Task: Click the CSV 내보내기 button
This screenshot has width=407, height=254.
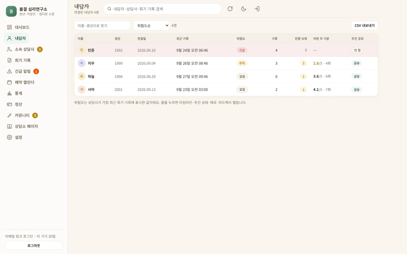Action: click(365, 25)
